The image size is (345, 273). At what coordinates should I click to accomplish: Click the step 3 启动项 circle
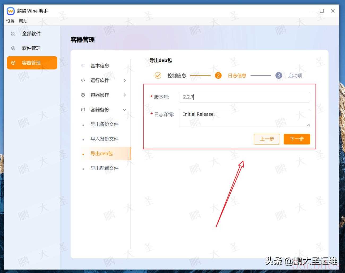(x=278, y=76)
